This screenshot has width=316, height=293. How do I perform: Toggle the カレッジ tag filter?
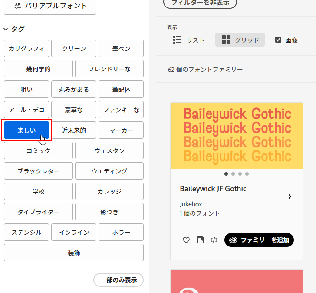(x=109, y=191)
